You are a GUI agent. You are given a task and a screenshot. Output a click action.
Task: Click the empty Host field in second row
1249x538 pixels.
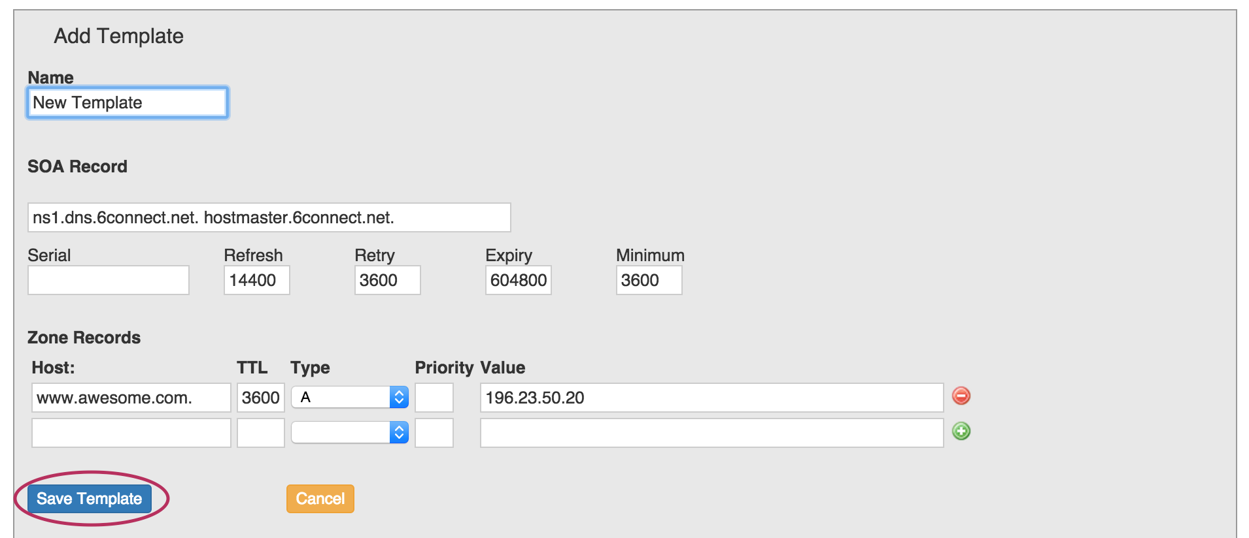click(131, 433)
